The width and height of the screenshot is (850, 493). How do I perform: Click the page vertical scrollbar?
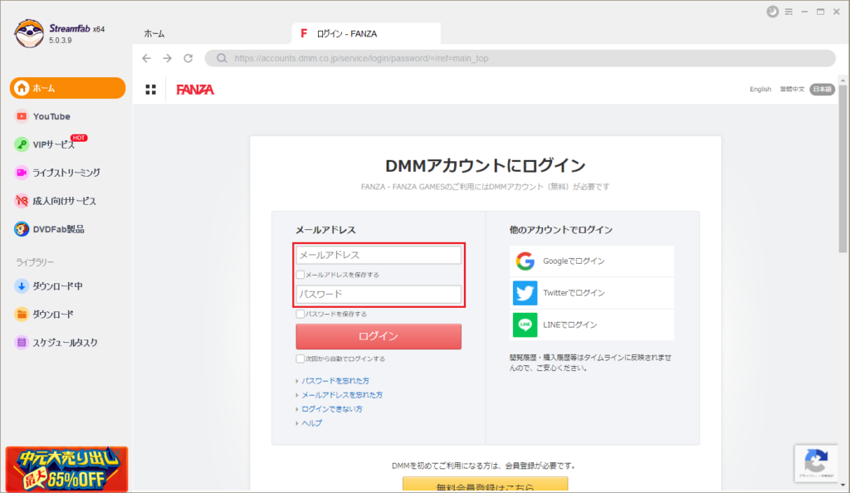pyautogui.click(x=843, y=169)
